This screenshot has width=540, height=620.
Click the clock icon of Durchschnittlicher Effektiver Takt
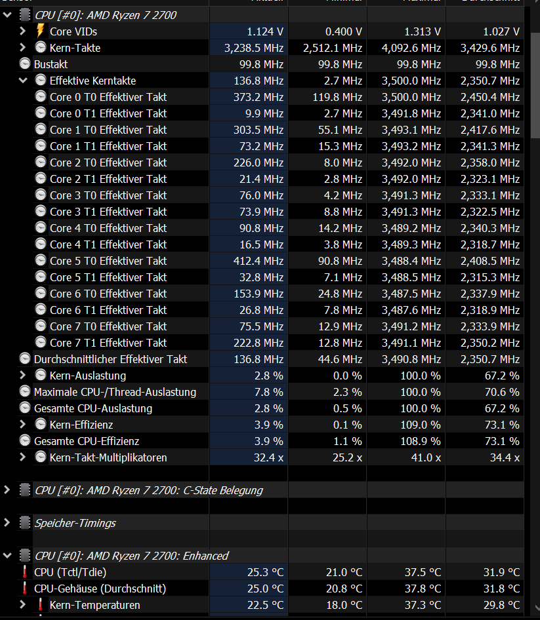point(24,358)
